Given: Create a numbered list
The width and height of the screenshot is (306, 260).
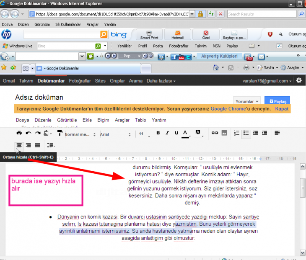Looking at the screenshot, I should point(237,133).
